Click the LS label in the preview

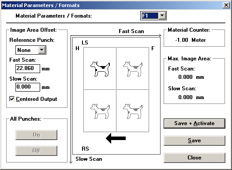point(85,43)
